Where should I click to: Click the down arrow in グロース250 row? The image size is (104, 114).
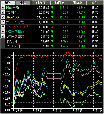coord(52,37)
